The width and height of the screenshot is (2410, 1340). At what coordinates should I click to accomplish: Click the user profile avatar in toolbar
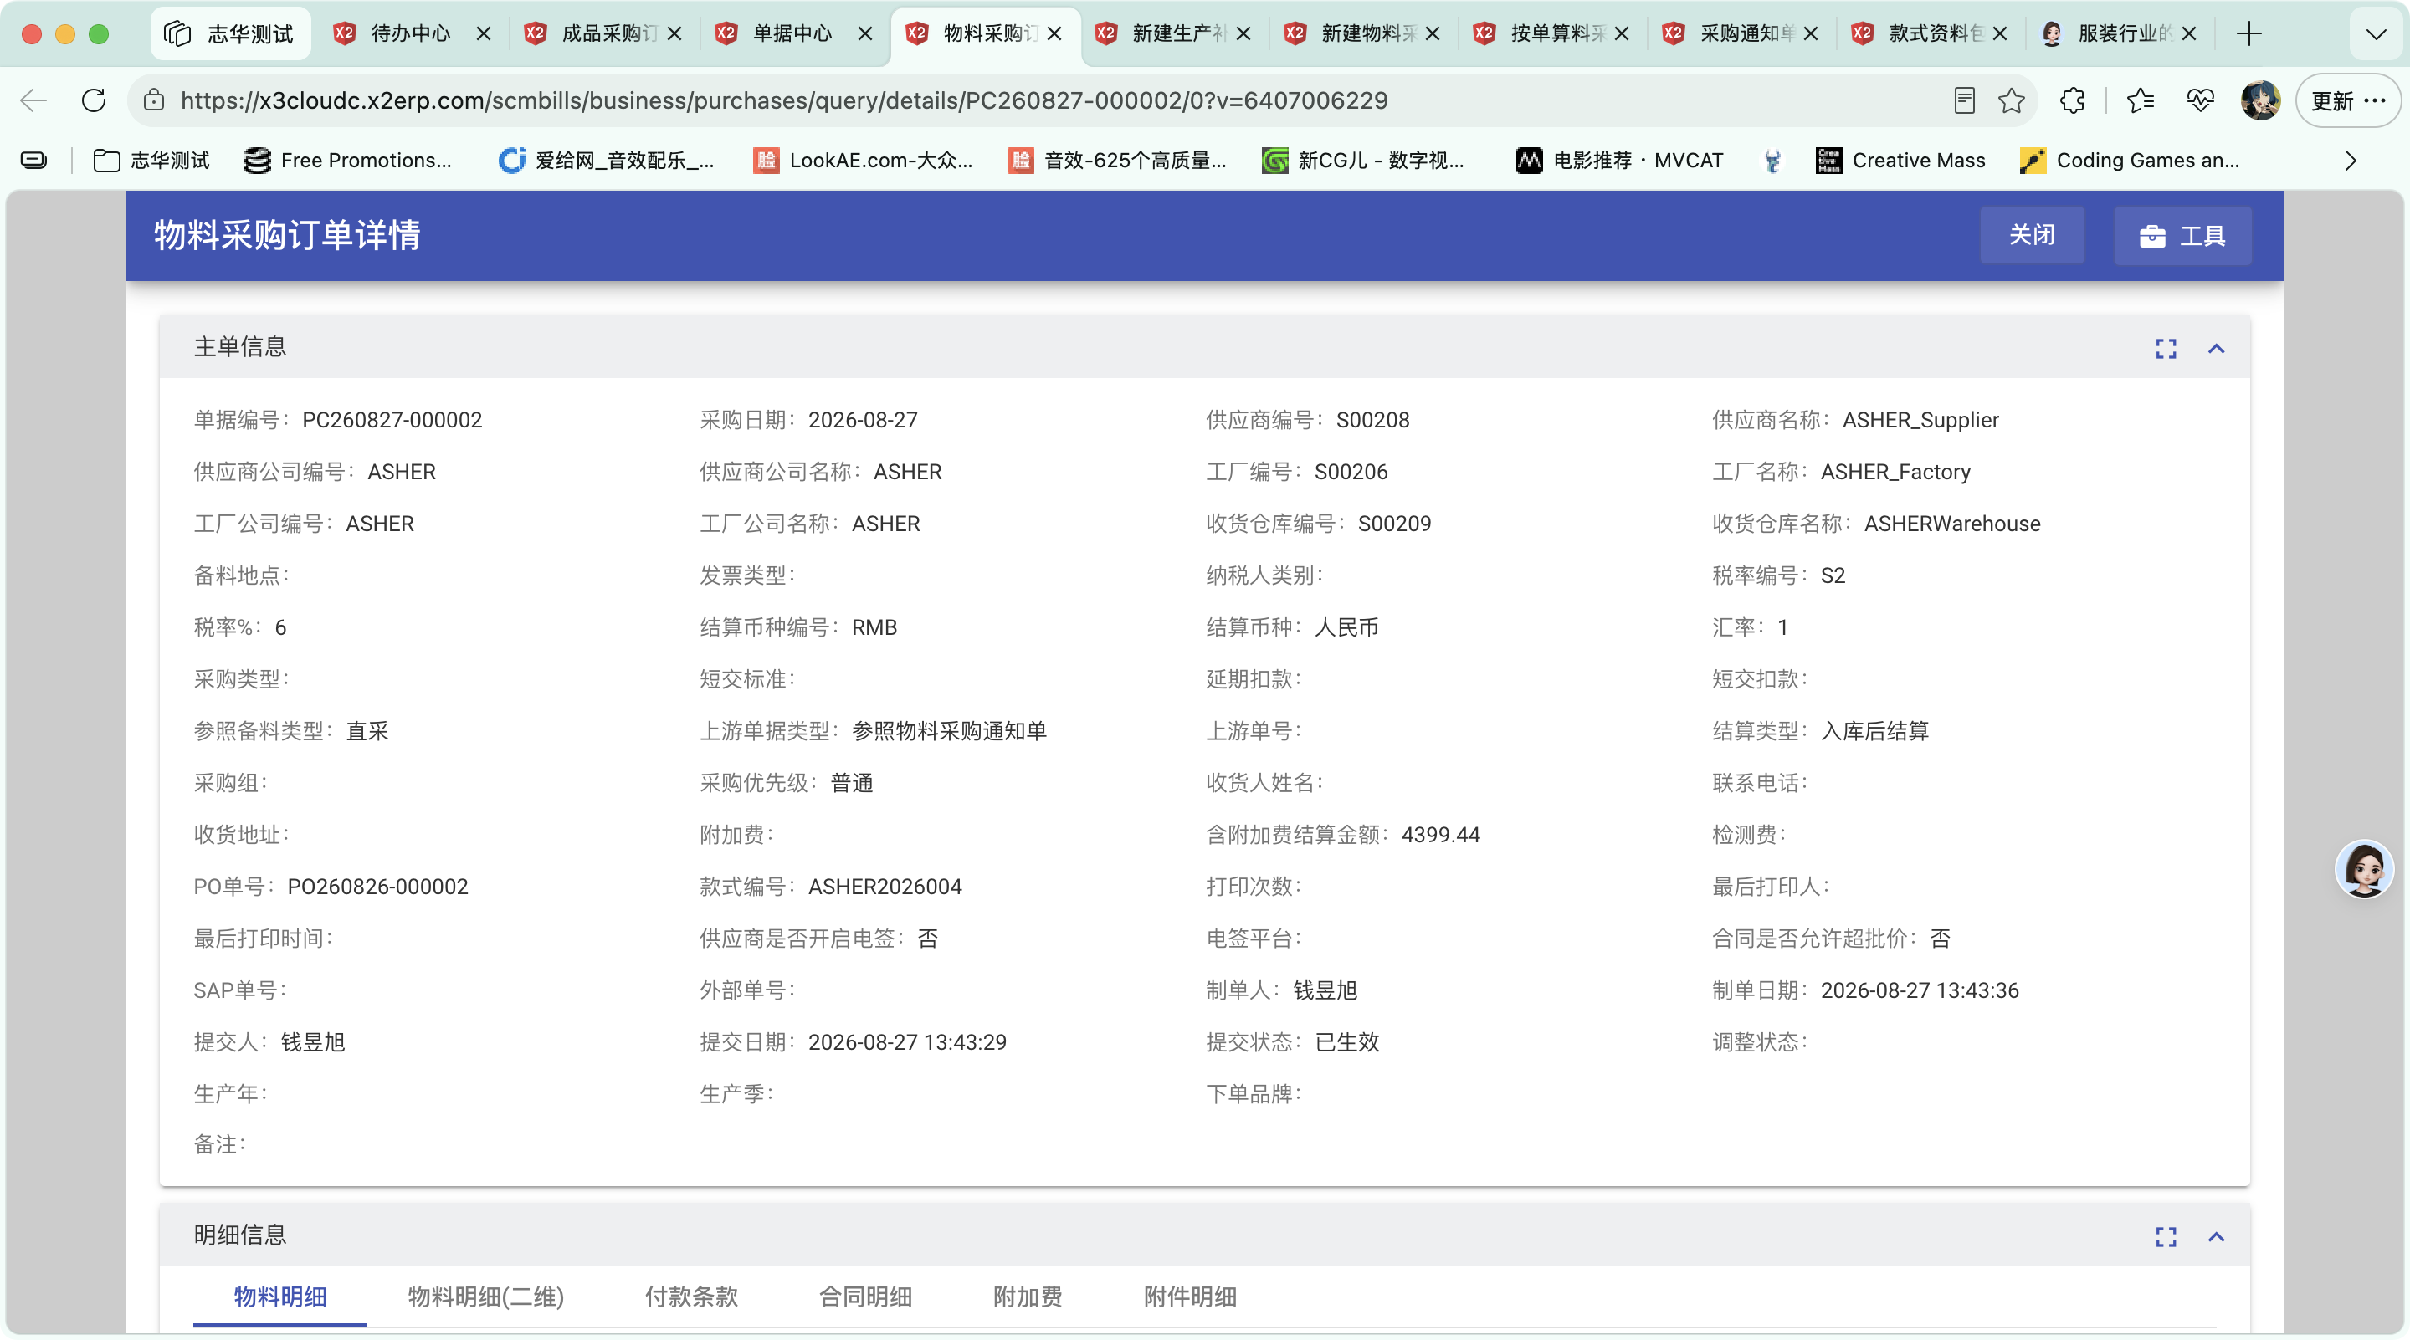[x=2260, y=100]
